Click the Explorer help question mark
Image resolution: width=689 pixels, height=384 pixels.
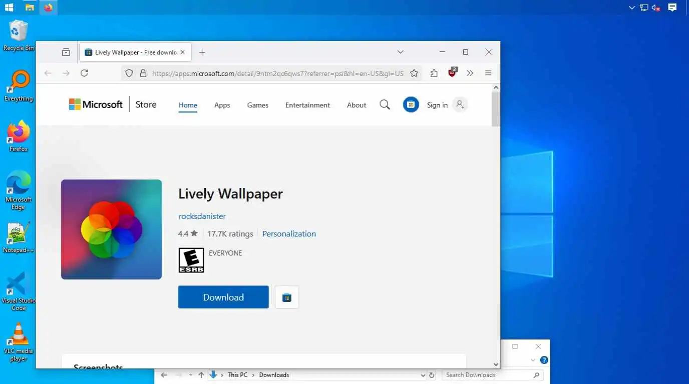point(544,360)
